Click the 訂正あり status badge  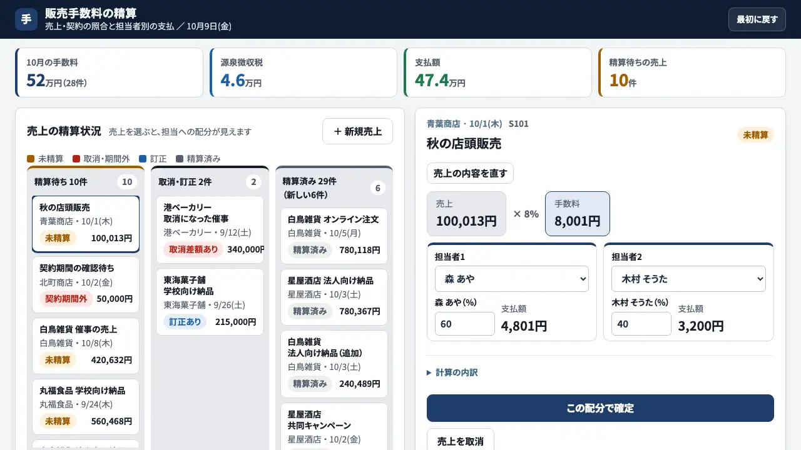click(x=185, y=322)
